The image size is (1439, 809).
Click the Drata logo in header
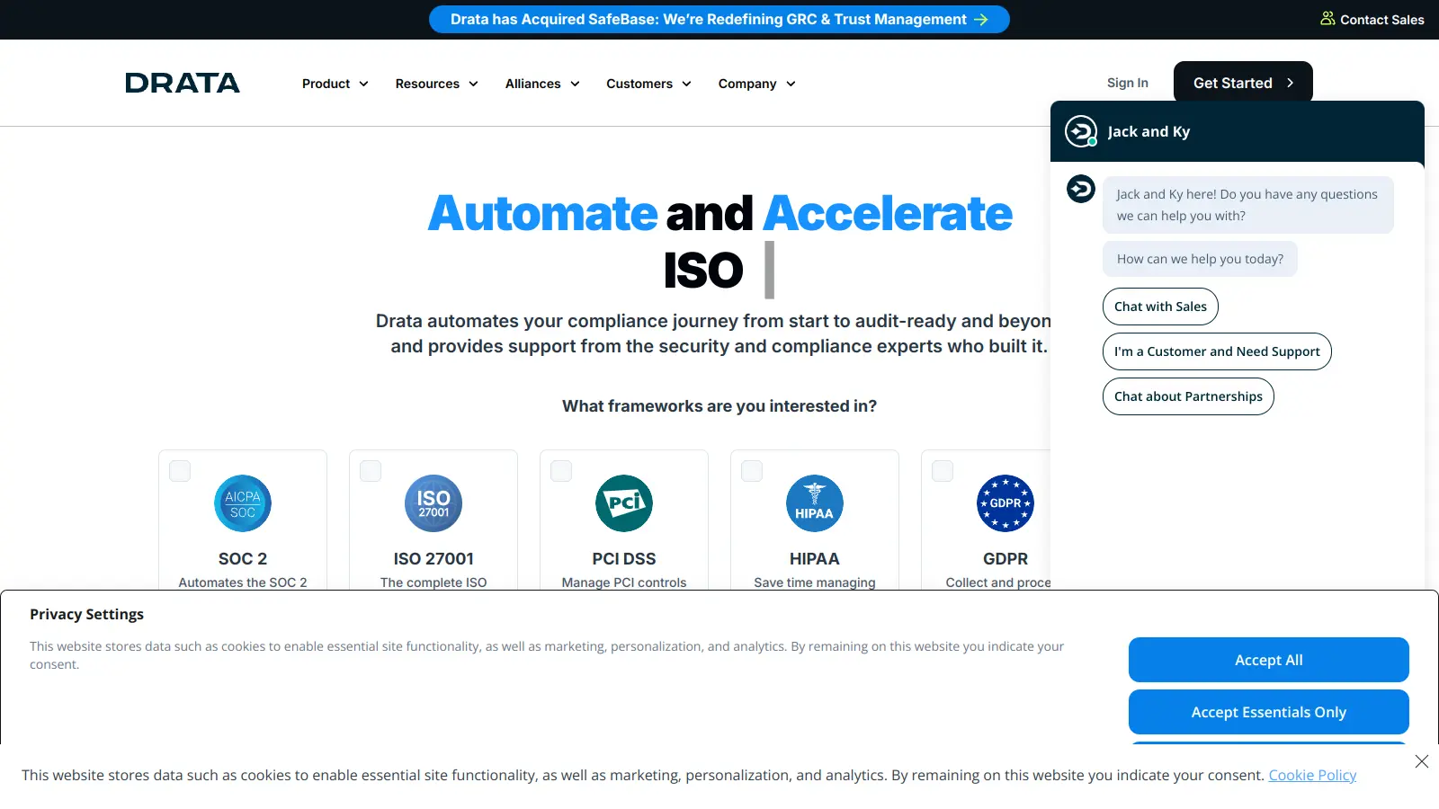(183, 84)
